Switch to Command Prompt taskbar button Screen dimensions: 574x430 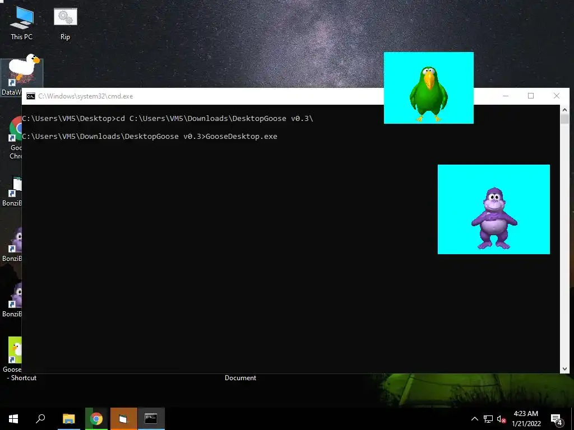(x=151, y=419)
